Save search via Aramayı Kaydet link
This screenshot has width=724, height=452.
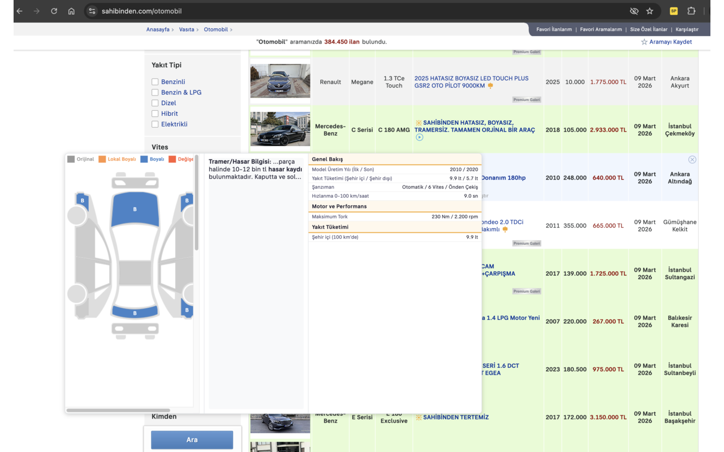tap(670, 42)
